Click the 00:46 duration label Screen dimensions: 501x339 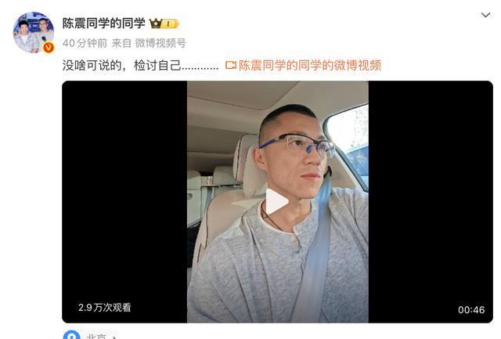tap(471, 309)
